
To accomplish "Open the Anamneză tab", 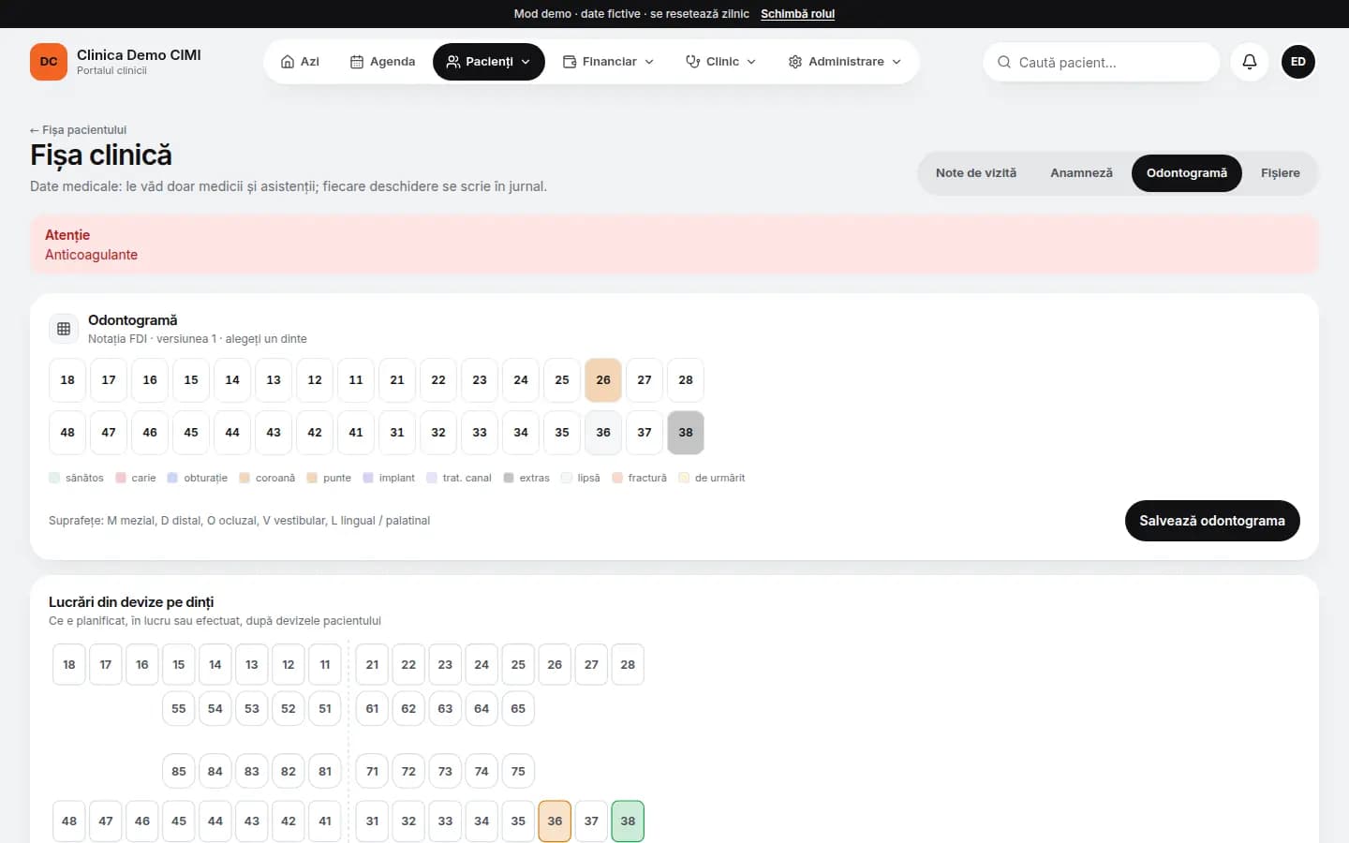I will [1082, 173].
